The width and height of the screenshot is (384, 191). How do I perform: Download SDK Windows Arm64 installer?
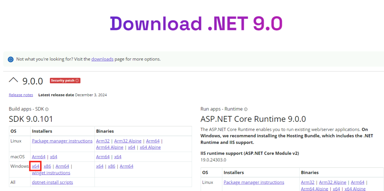pyautogui.click(x=63, y=166)
